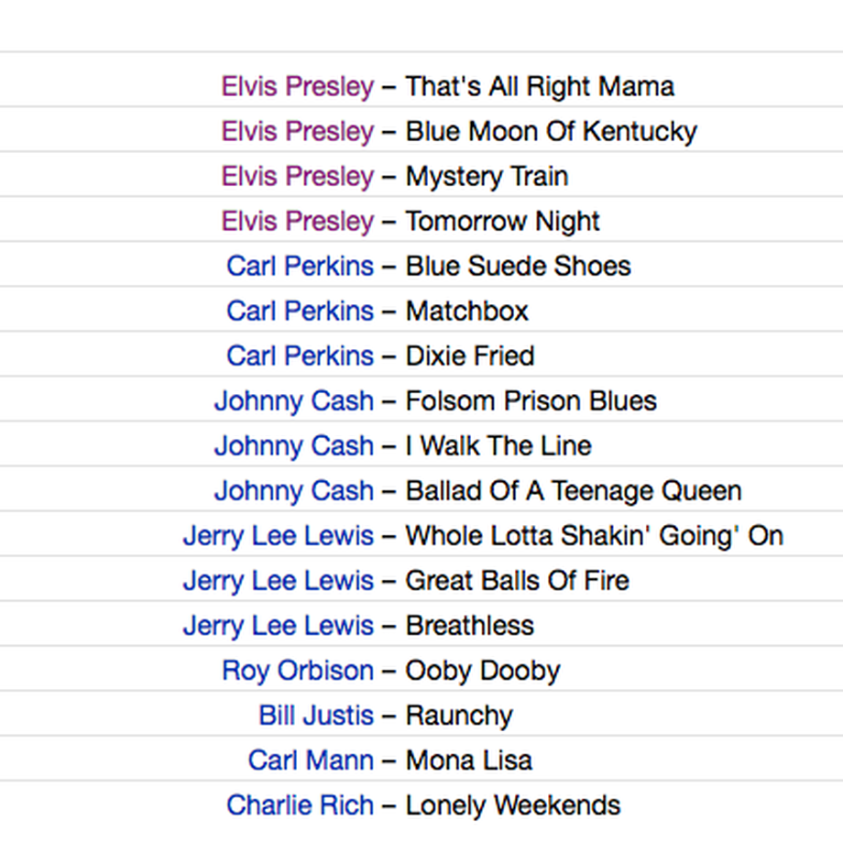843x842 pixels.
Task: Click the Ooby Dooby song title text
Action: [x=483, y=671]
